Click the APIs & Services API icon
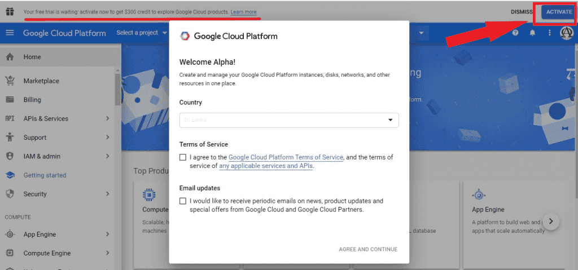This screenshot has width=578, height=270. (10, 118)
